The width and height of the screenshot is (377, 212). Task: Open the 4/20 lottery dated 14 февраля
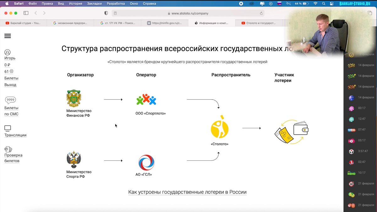point(351,87)
